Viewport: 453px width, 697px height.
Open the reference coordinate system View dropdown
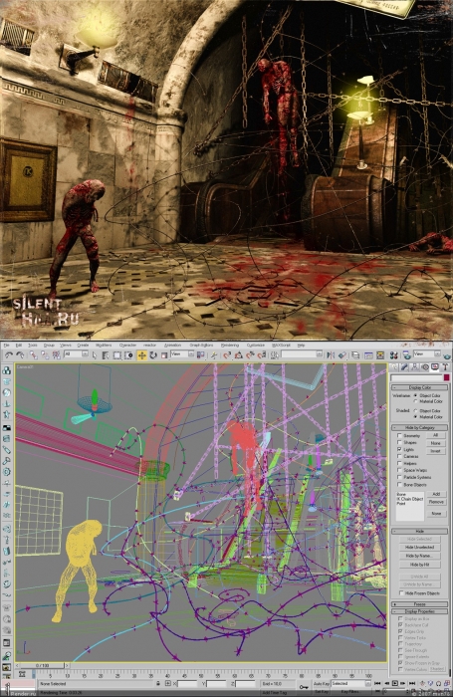182,354
